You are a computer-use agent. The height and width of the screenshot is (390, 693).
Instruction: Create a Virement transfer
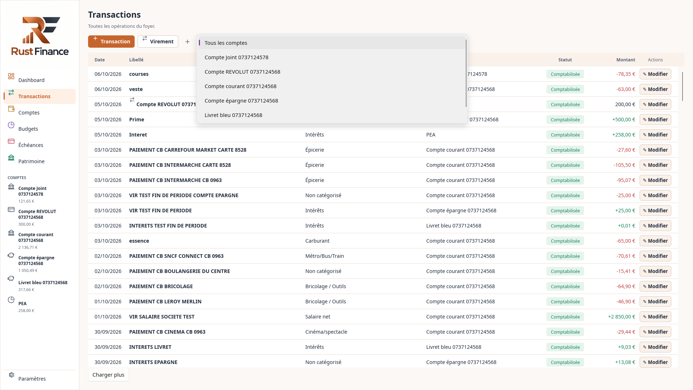tap(158, 42)
